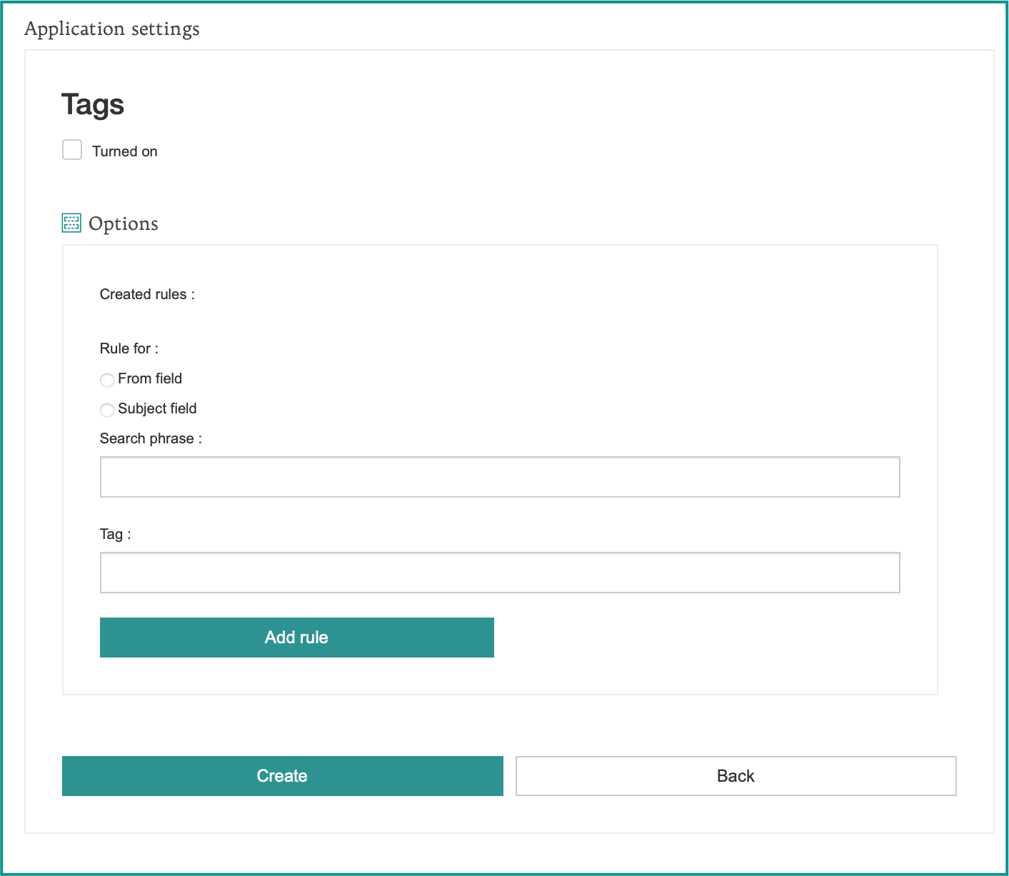
Task: Click the Subject field label text
Action: click(157, 408)
